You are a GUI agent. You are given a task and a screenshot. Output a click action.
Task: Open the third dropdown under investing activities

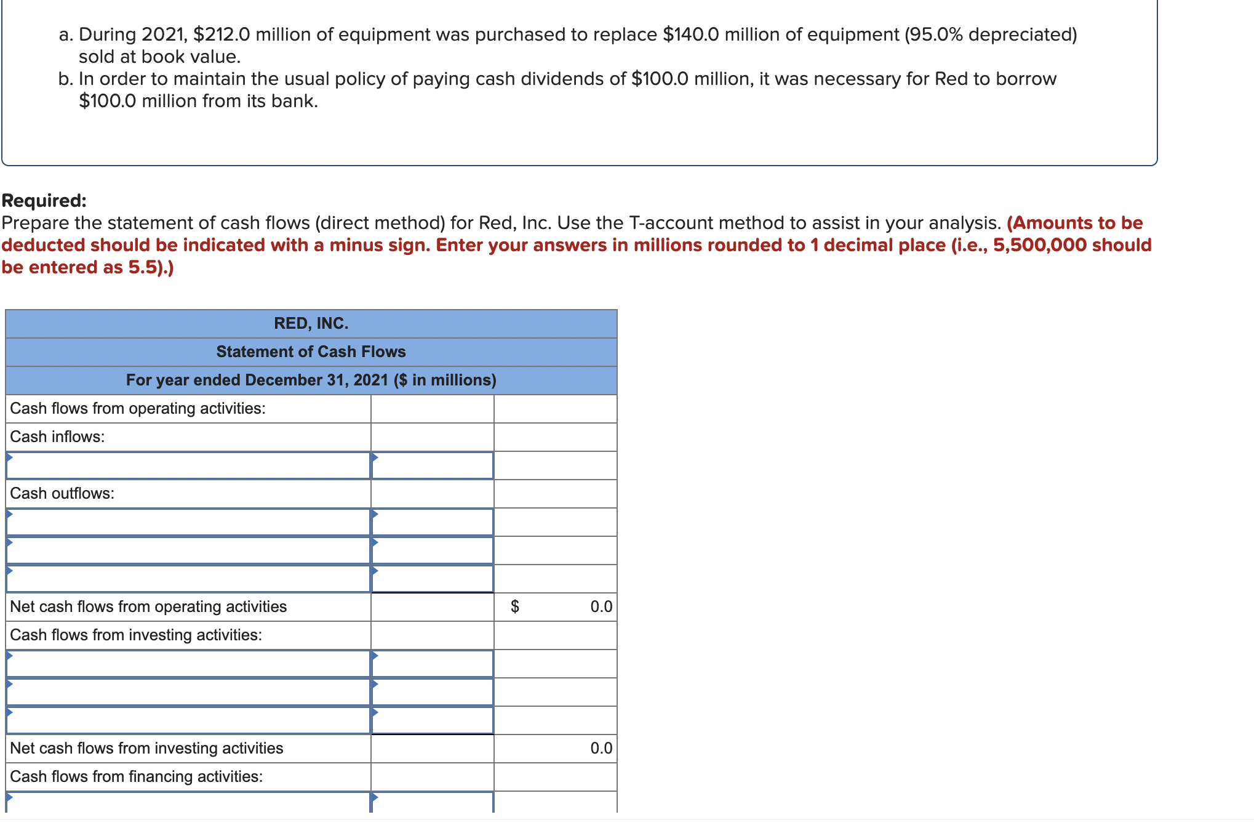tap(185, 720)
